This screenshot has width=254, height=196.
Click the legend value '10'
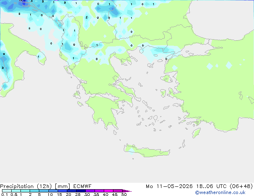coord(50,194)
